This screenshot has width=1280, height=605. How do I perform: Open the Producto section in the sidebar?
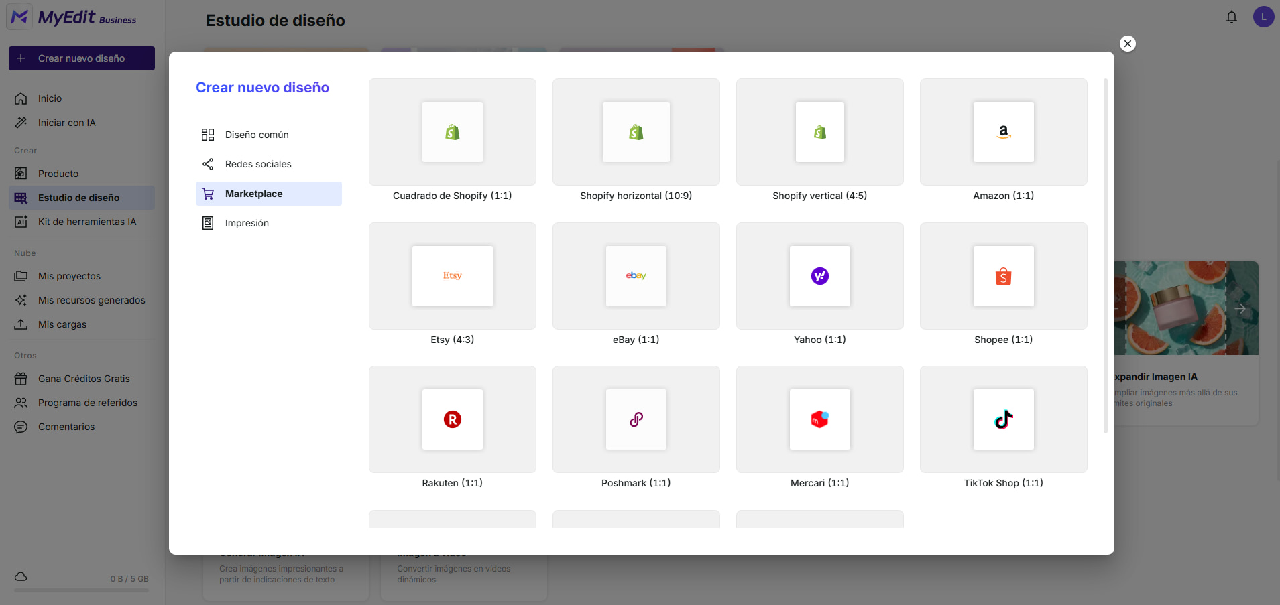tap(82, 174)
